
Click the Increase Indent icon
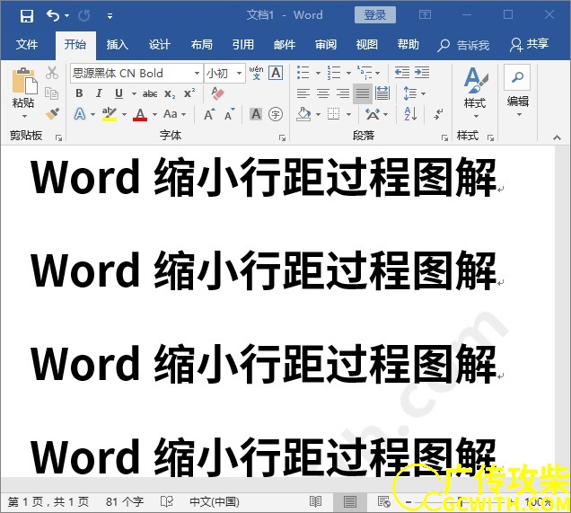(422, 73)
